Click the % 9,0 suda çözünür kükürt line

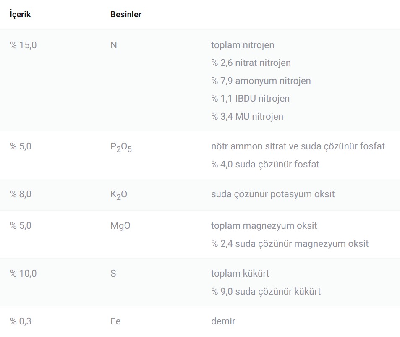tap(266, 291)
